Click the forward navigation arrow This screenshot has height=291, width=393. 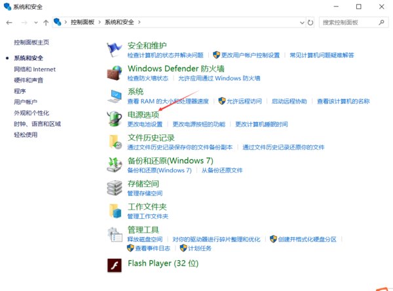pos(24,22)
